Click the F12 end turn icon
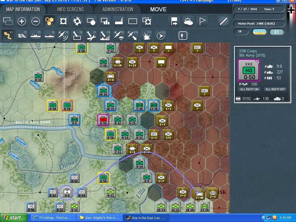The image size is (296, 222). pyautogui.click(x=161, y=35)
